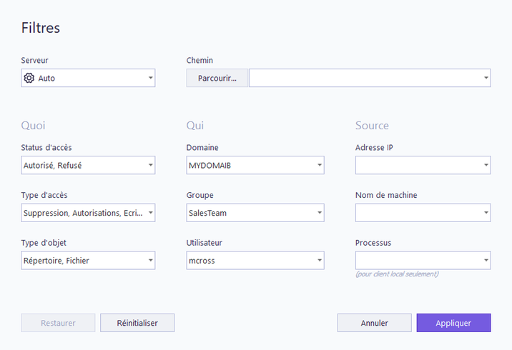The width and height of the screenshot is (512, 350).
Task: Click the Nom de machine field
Action: [419, 213]
